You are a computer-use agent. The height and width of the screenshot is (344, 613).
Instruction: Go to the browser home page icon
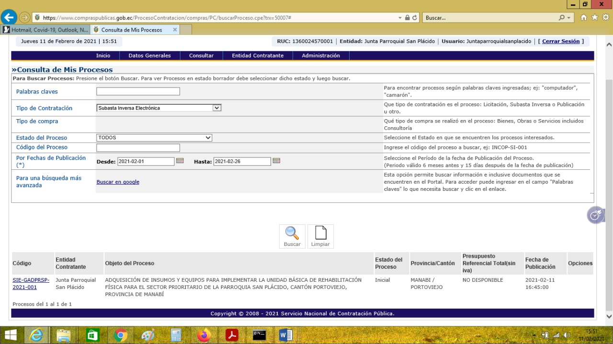click(x=584, y=18)
